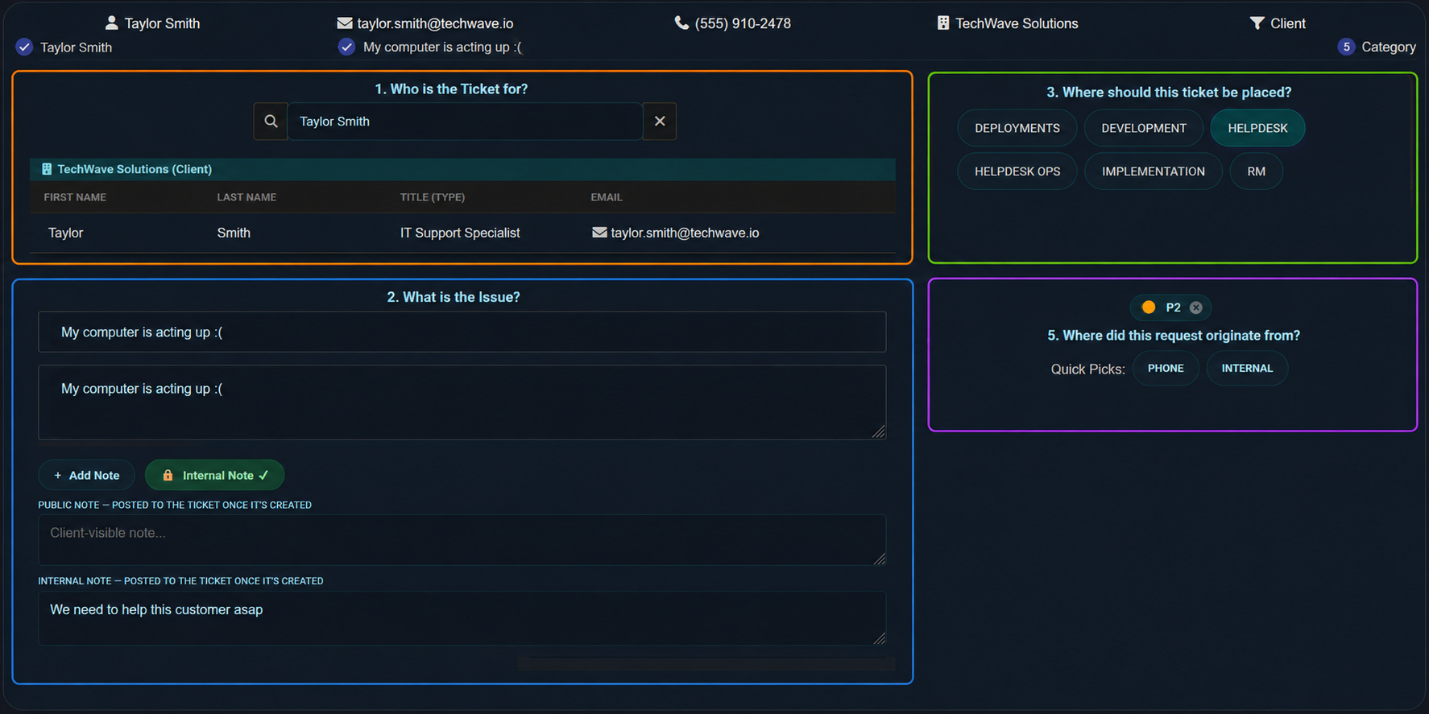Click the FIRST NAME column header

click(x=75, y=197)
